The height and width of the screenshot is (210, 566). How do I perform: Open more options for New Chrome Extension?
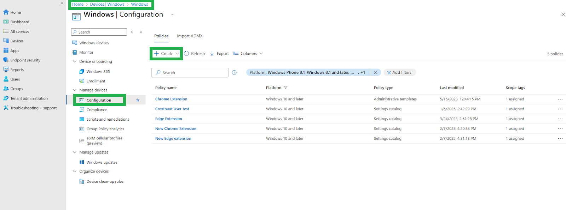coord(560,129)
